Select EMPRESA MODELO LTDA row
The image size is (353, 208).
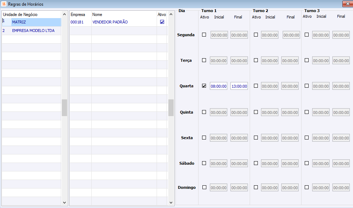(32, 31)
